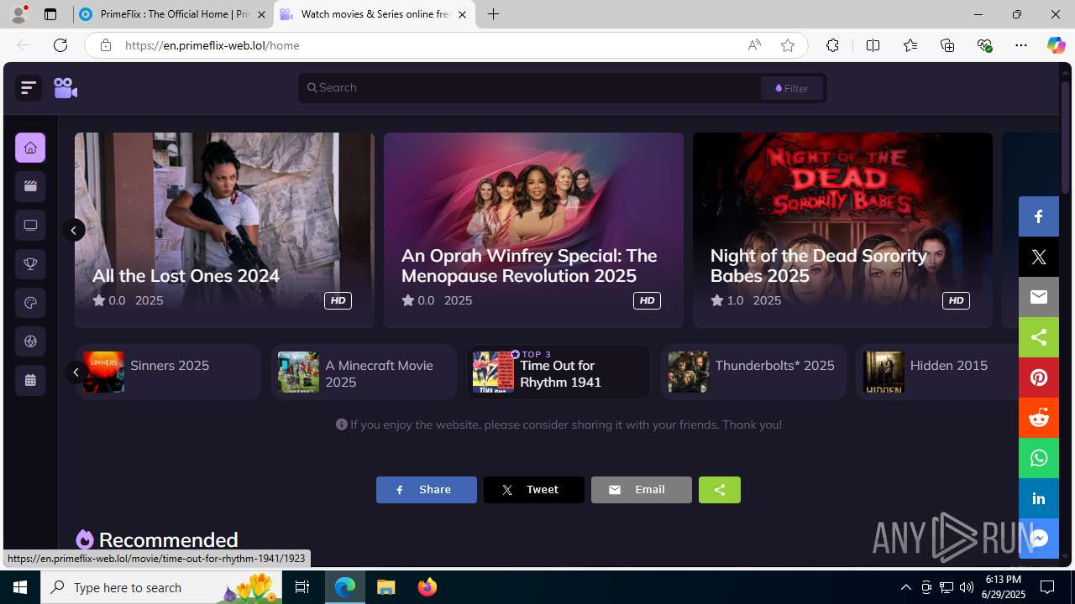Open Sinners 2025 movie link
The image size is (1075, 604).
pyautogui.click(x=169, y=372)
